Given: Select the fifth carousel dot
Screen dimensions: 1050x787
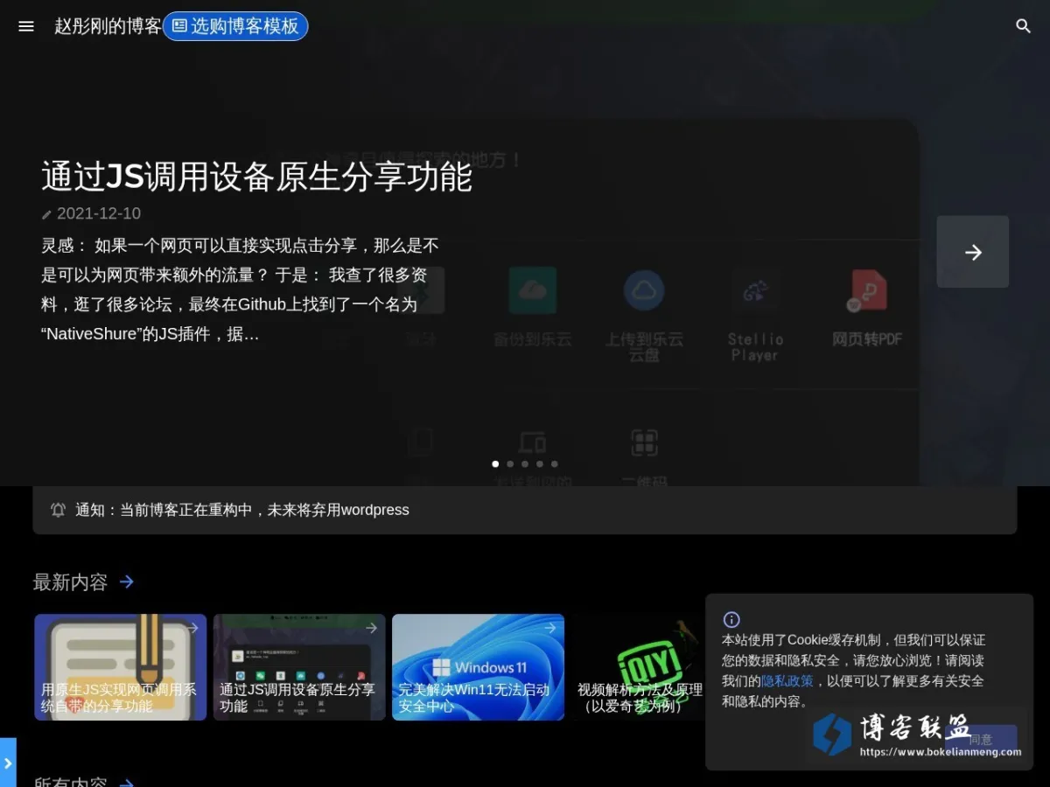Looking at the screenshot, I should click(x=555, y=464).
